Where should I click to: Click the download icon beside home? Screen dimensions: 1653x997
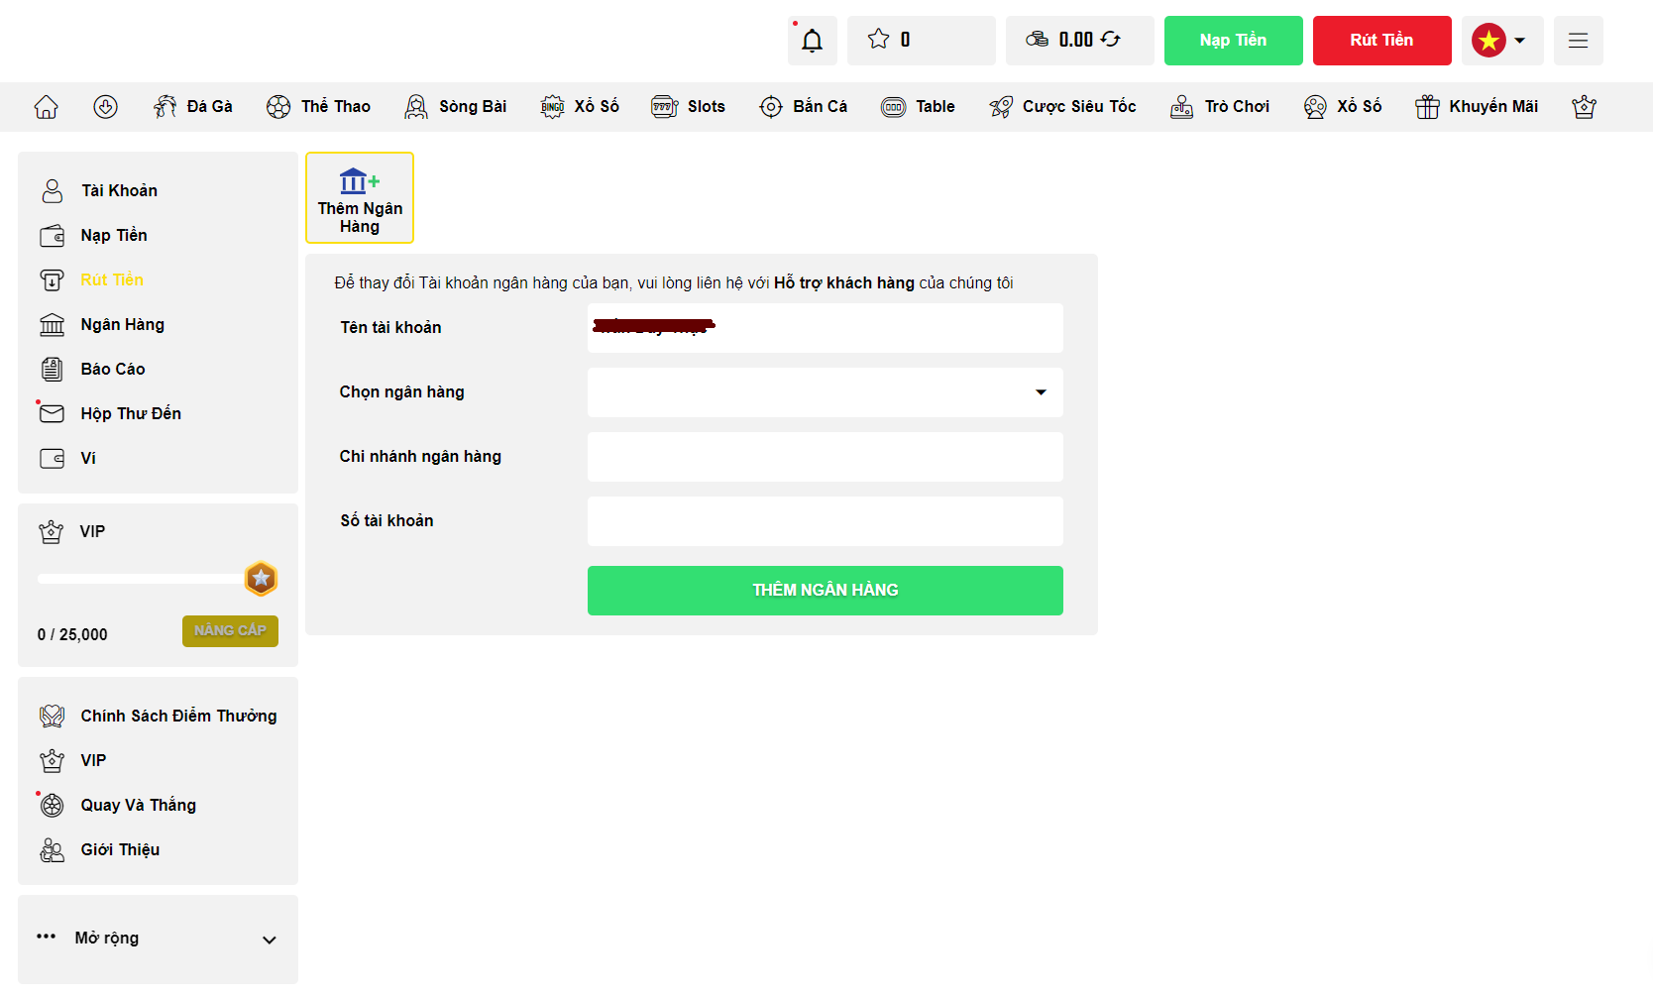(x=105, y=107)
